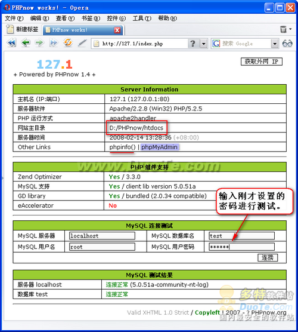Click the 新建标签 new tab button
The width and height of the screenshot is (298, 332).
[x=23, y=29]
